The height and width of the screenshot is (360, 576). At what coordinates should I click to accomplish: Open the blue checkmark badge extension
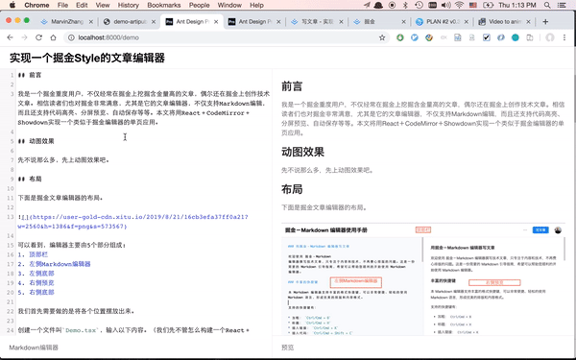coord(415,37)
